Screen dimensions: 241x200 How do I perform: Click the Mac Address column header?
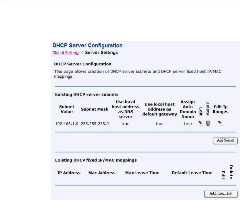pos(102,173)
